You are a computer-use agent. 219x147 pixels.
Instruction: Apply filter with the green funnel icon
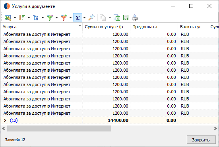[x=50, y=18]
